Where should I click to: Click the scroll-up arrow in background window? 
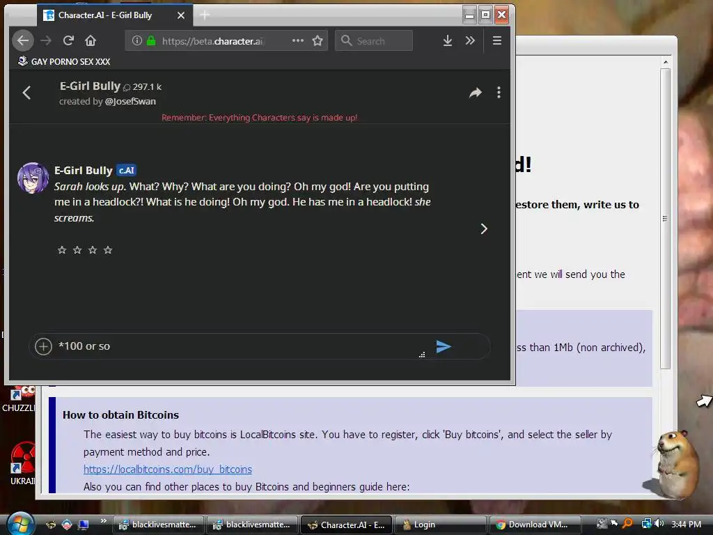coord(665,62)
